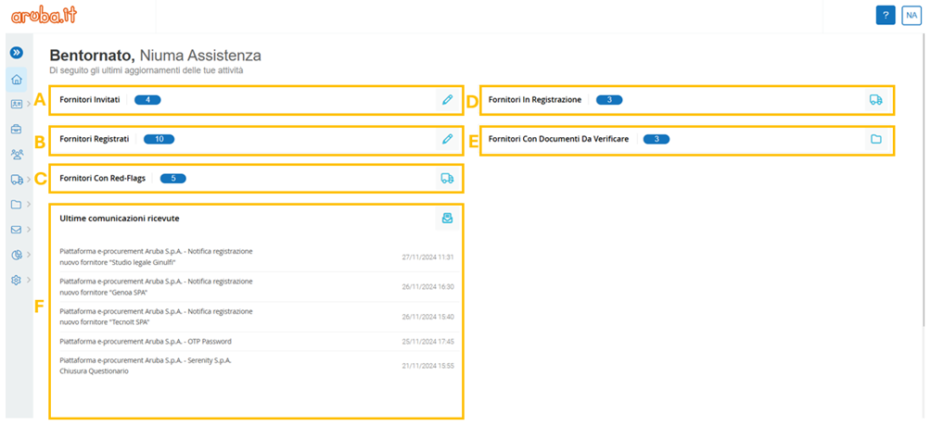The height and width of the screenshot is (426, 931).
Task: Click truck icon on Fornitori Con Red-Flags card
Action: tap(447, 178)
